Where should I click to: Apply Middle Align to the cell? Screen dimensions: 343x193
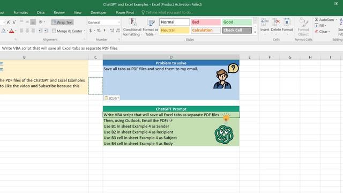point(27,22)
